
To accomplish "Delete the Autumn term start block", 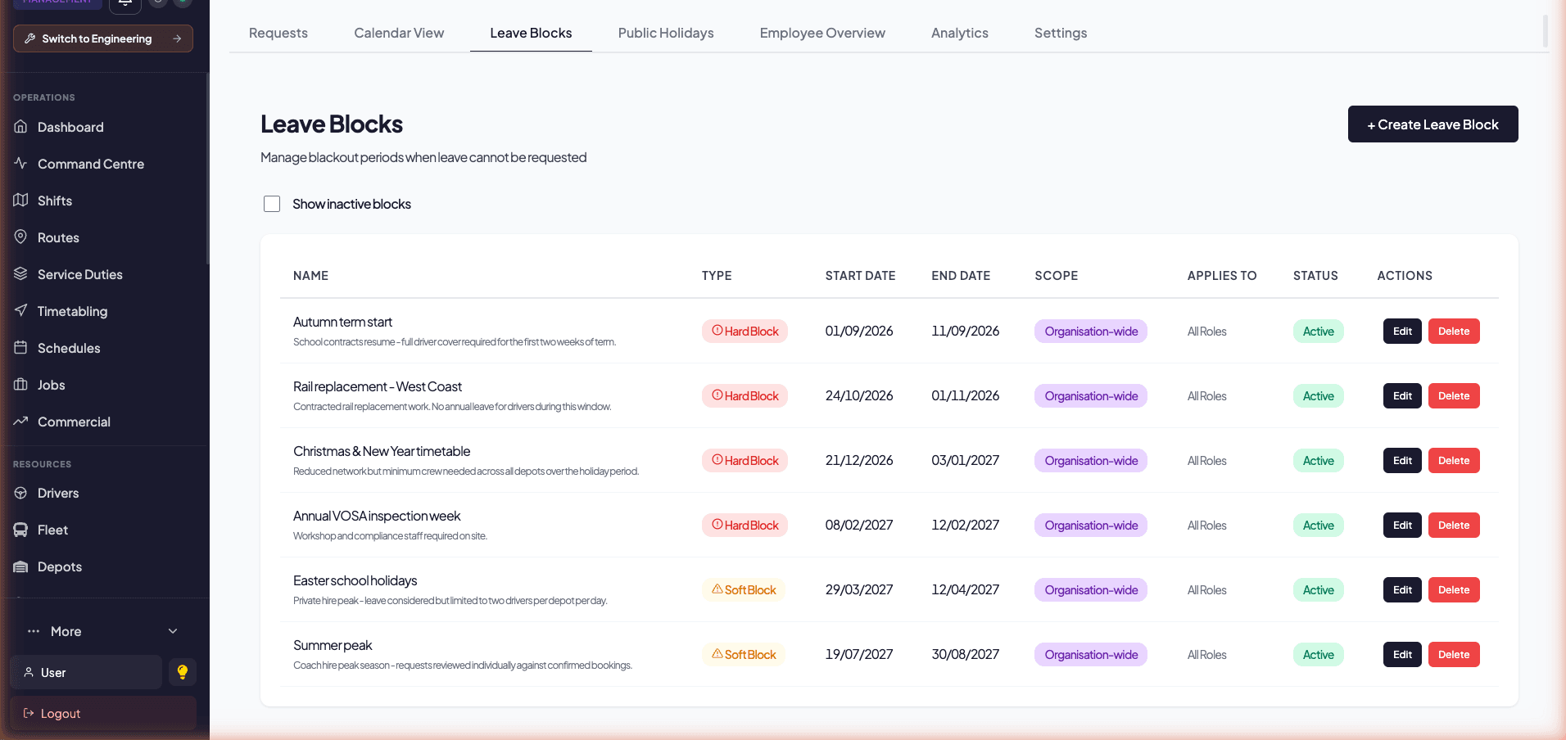I will [1454, 332].
